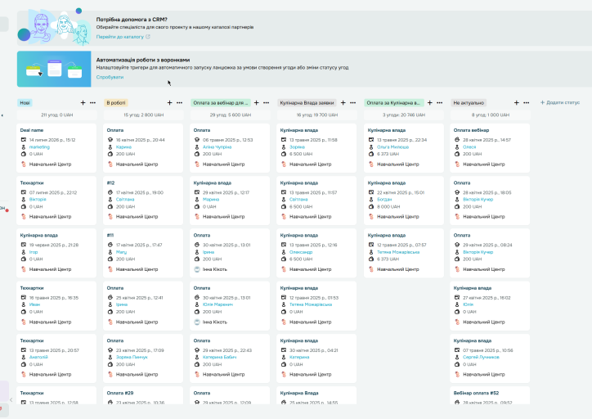Open contact Аліна Чупріна
This screenshot has width=592, height=419.
click(217, 147)
